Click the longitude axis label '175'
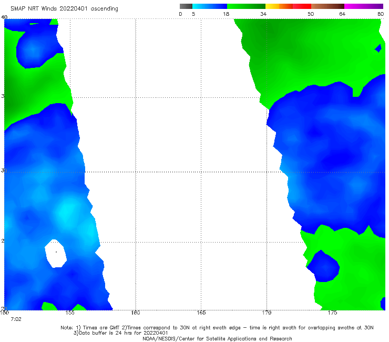 point(332,313)
